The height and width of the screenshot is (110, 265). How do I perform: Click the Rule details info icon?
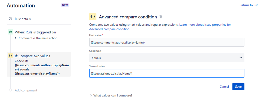pyautogui.click(x=10, y=19)
